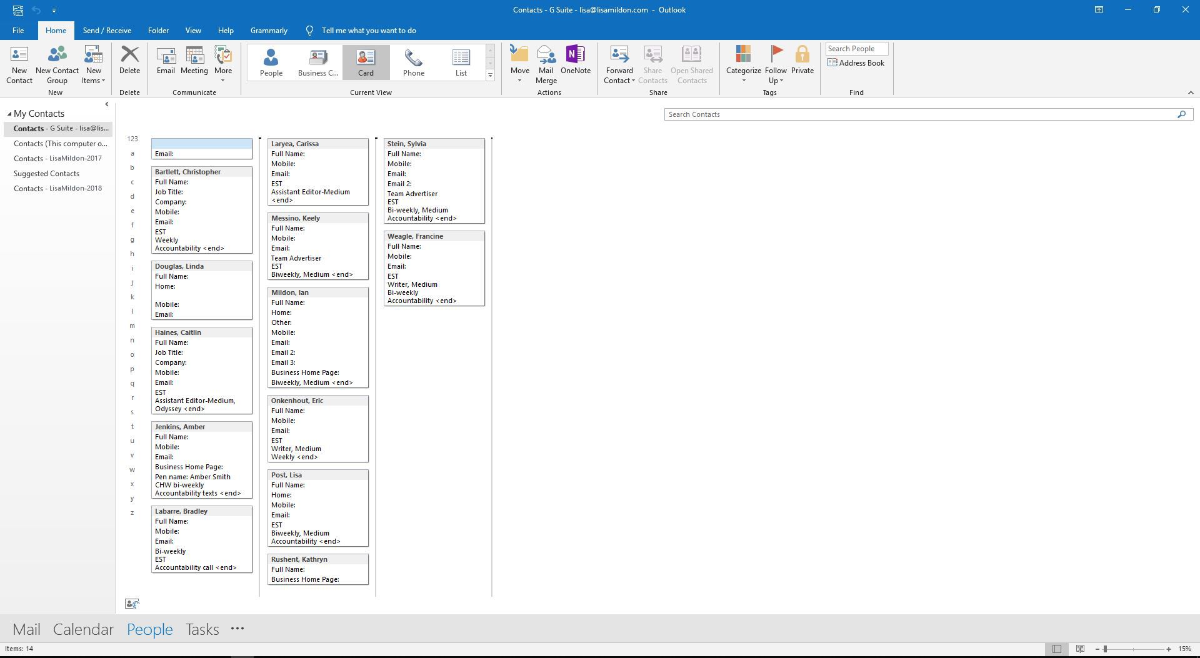
Task: Switch to Normal view in status bar
Action: tap(1057, 649)
